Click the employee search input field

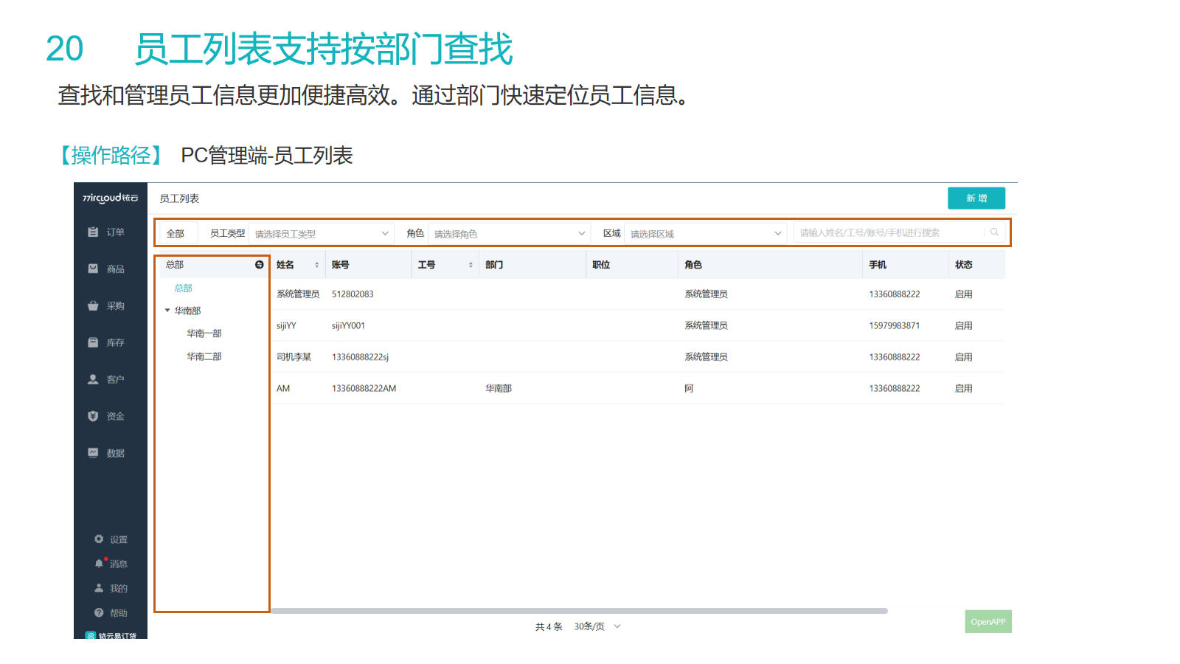[889, 232]
